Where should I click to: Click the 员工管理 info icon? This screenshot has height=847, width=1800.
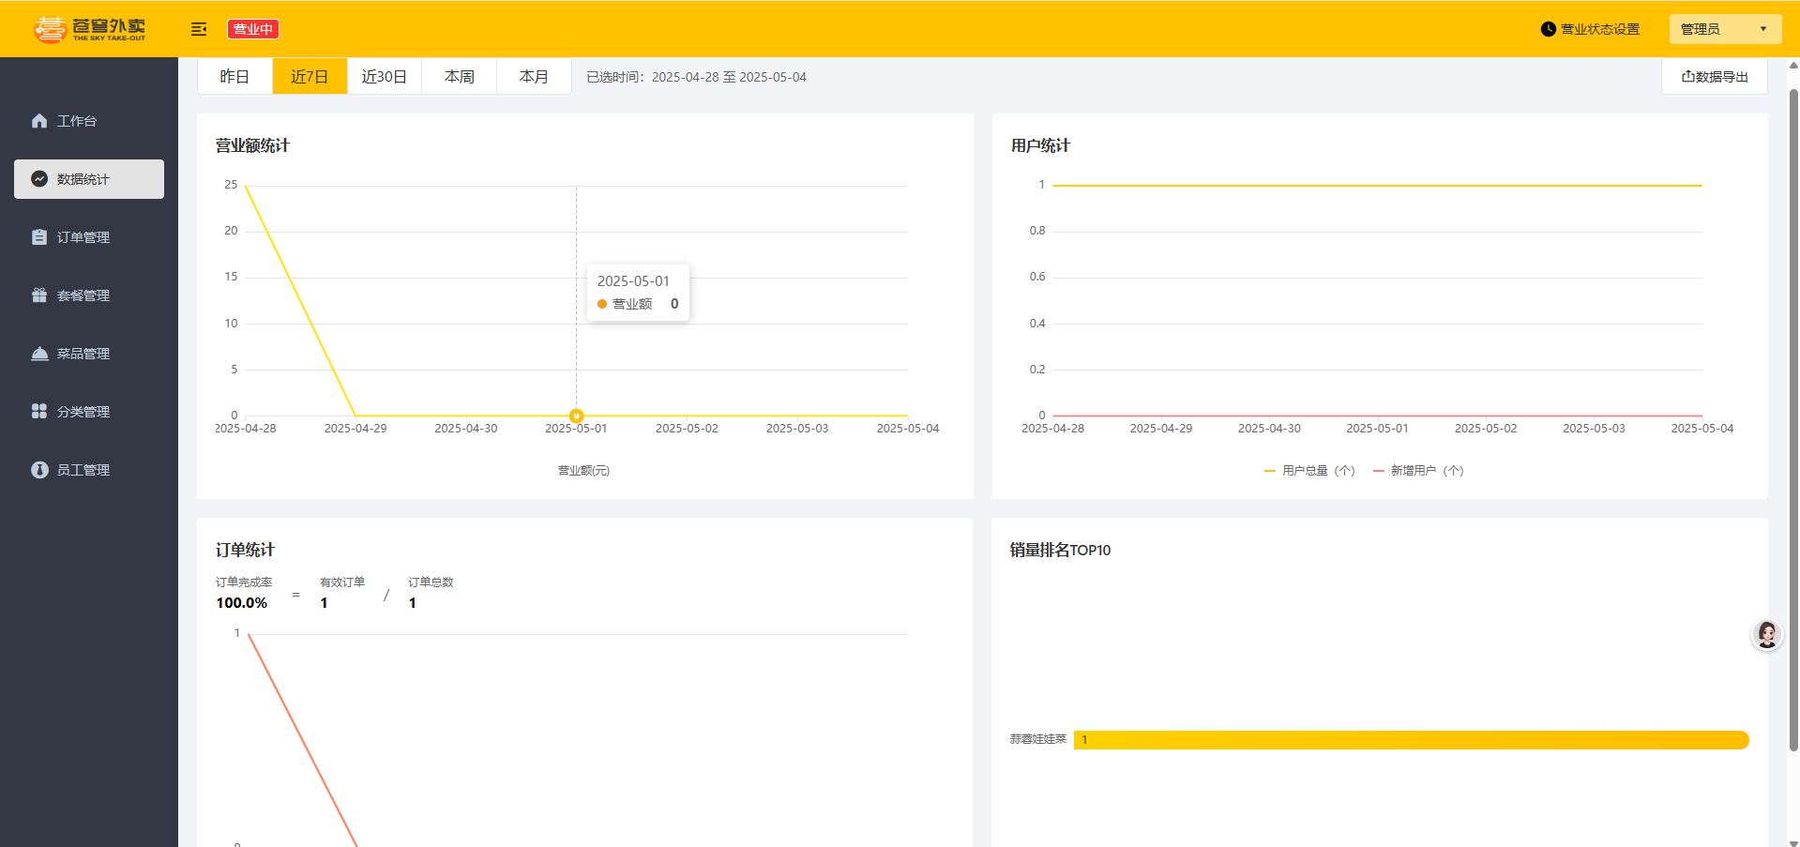point(39,470)
